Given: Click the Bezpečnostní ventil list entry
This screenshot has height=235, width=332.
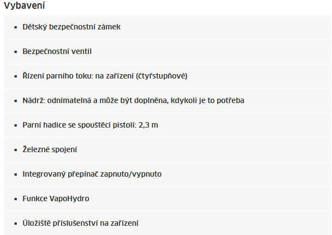Looking at the screenshot, I should tap(57, 51).
